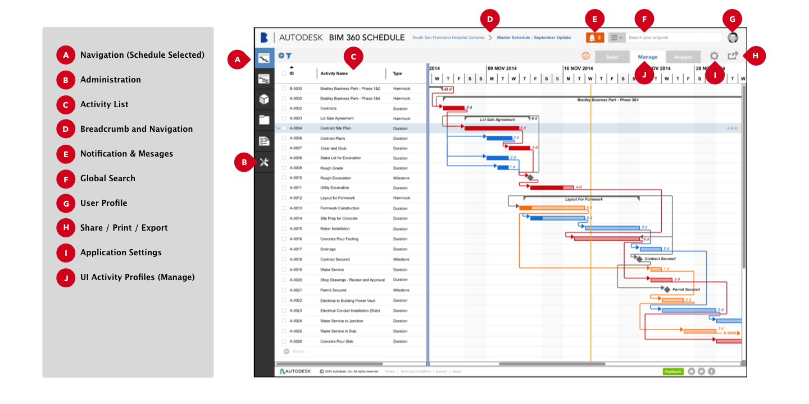Open the 3D model cube view

[x=264, y=99]
